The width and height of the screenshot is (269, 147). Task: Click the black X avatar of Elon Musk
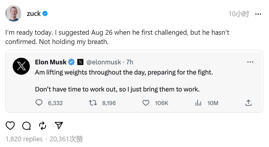pyautogui.click(x=21, y=66)
